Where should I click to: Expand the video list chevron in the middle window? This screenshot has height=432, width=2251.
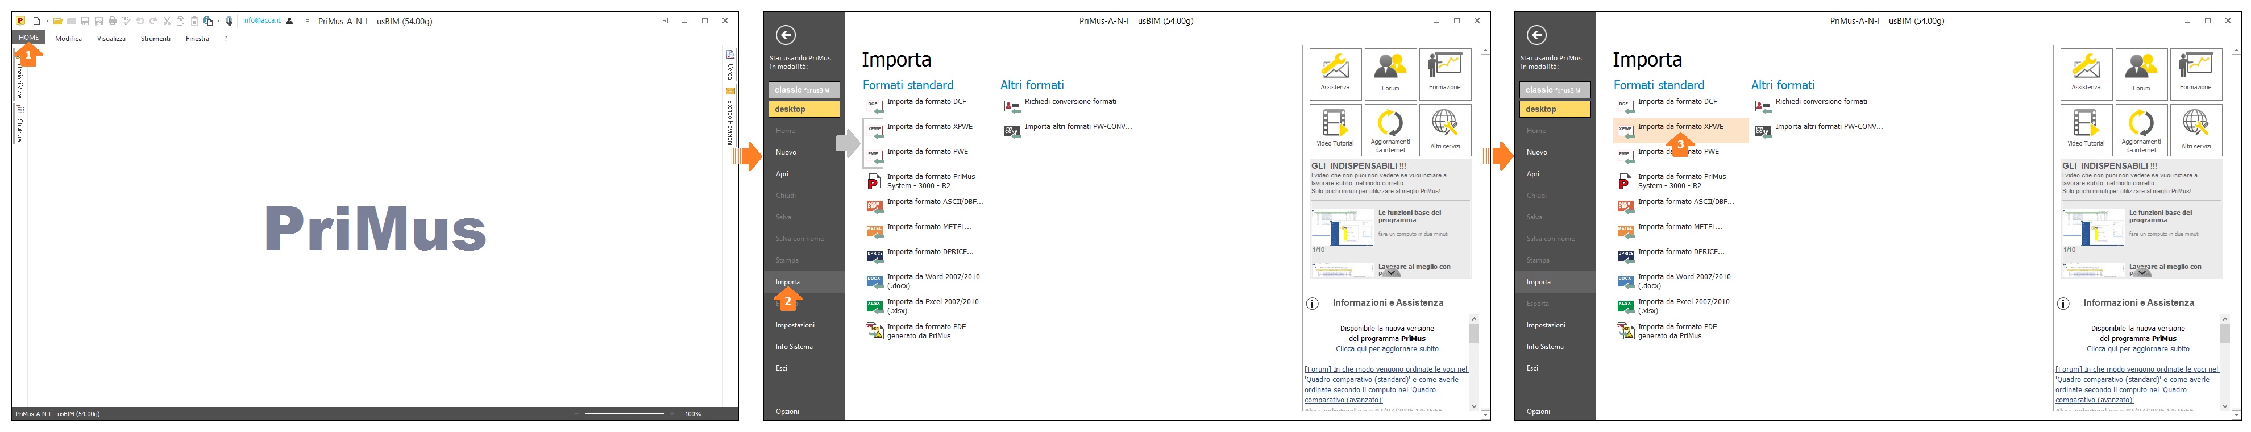click(1390, 273)
